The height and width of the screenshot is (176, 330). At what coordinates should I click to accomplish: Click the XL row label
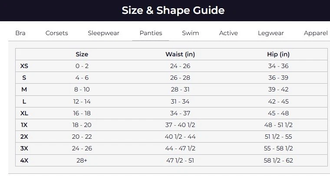(24, 113)
